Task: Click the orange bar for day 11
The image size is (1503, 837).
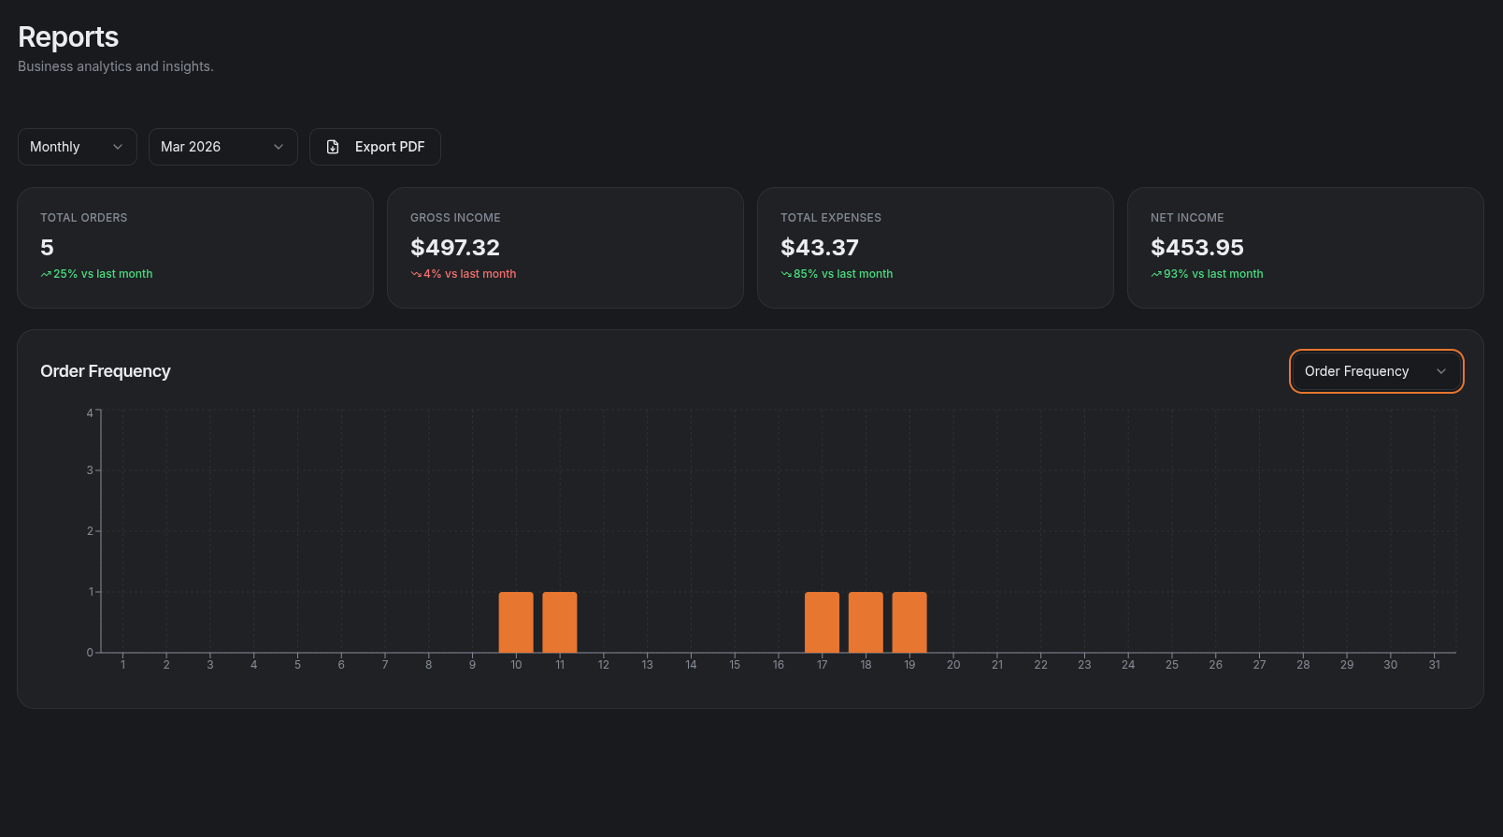Action: [x=560, y=622]
